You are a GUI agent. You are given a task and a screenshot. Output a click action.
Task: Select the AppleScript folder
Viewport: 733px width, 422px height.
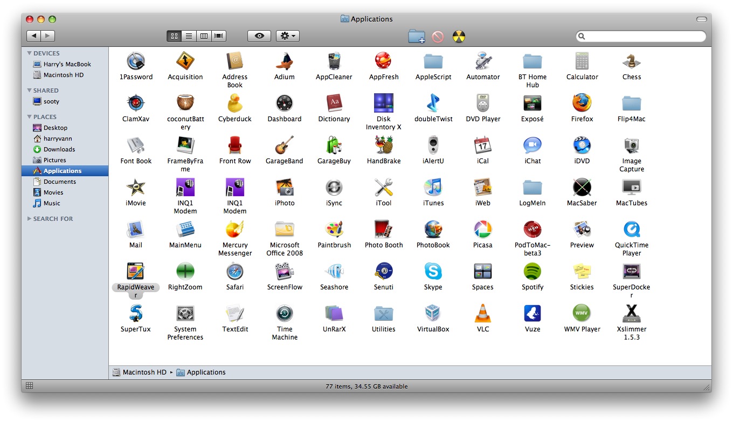(433, 61)
